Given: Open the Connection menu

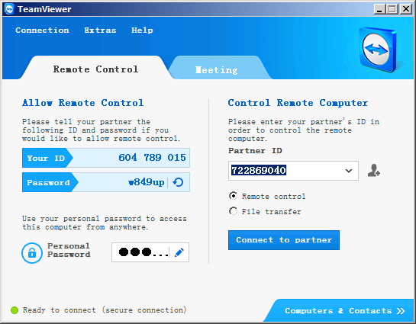Looking at the screenshot, I should point(42,30).
